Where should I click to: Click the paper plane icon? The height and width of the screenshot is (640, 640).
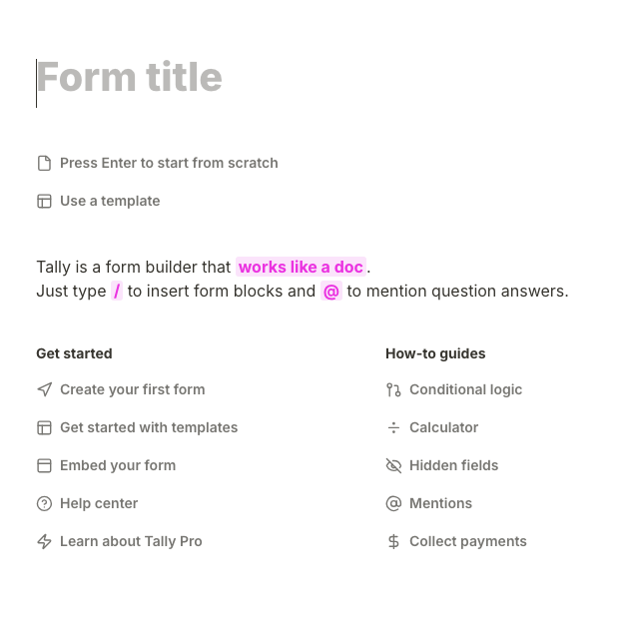coord(44,389)
